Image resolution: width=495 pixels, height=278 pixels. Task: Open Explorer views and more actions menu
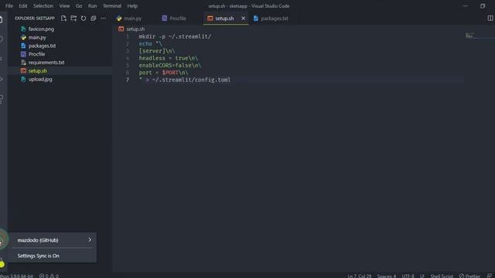pyautogui.click(x=103, y=19)
